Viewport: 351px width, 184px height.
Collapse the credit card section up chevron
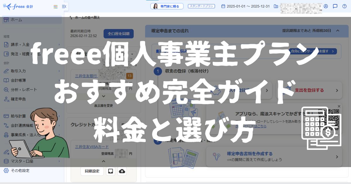[x=104, y=161]
